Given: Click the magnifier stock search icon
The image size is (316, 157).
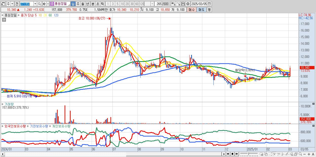Looking at the screenshot, I should tap(39, 4).
